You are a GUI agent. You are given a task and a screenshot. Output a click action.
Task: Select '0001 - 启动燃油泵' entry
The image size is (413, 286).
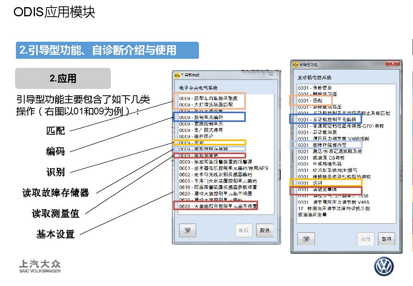[x=317, y=132]
